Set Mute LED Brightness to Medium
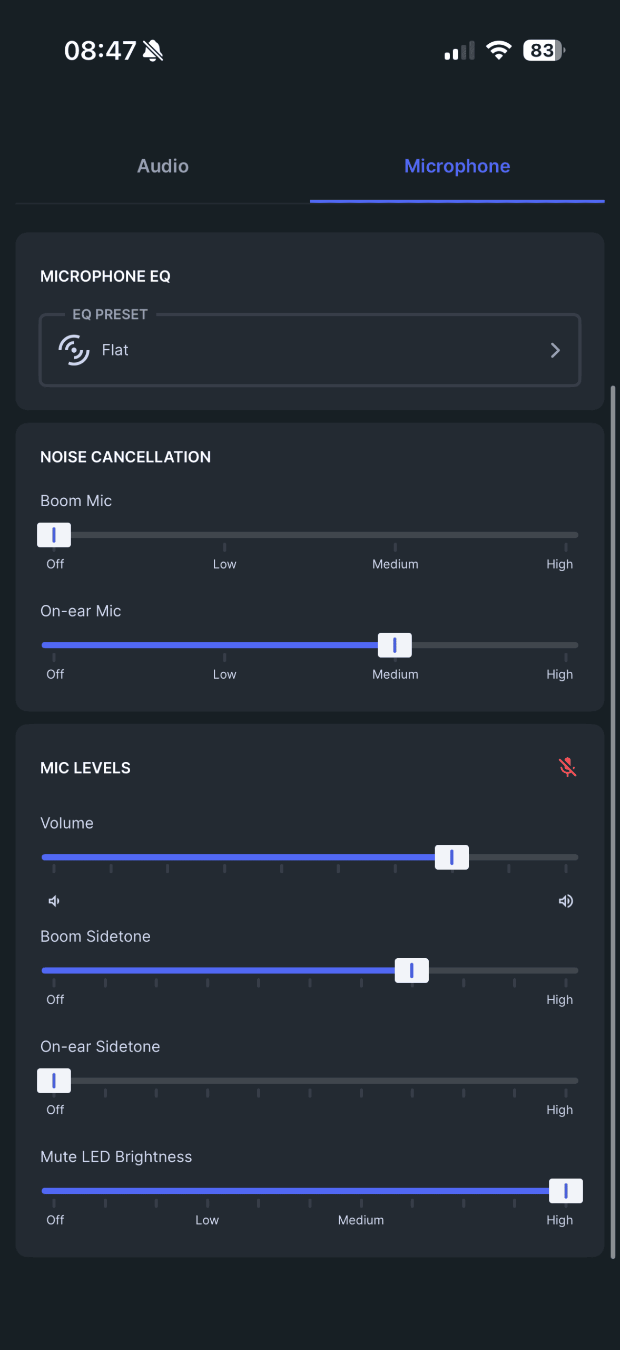 [x=361, y=1191]
